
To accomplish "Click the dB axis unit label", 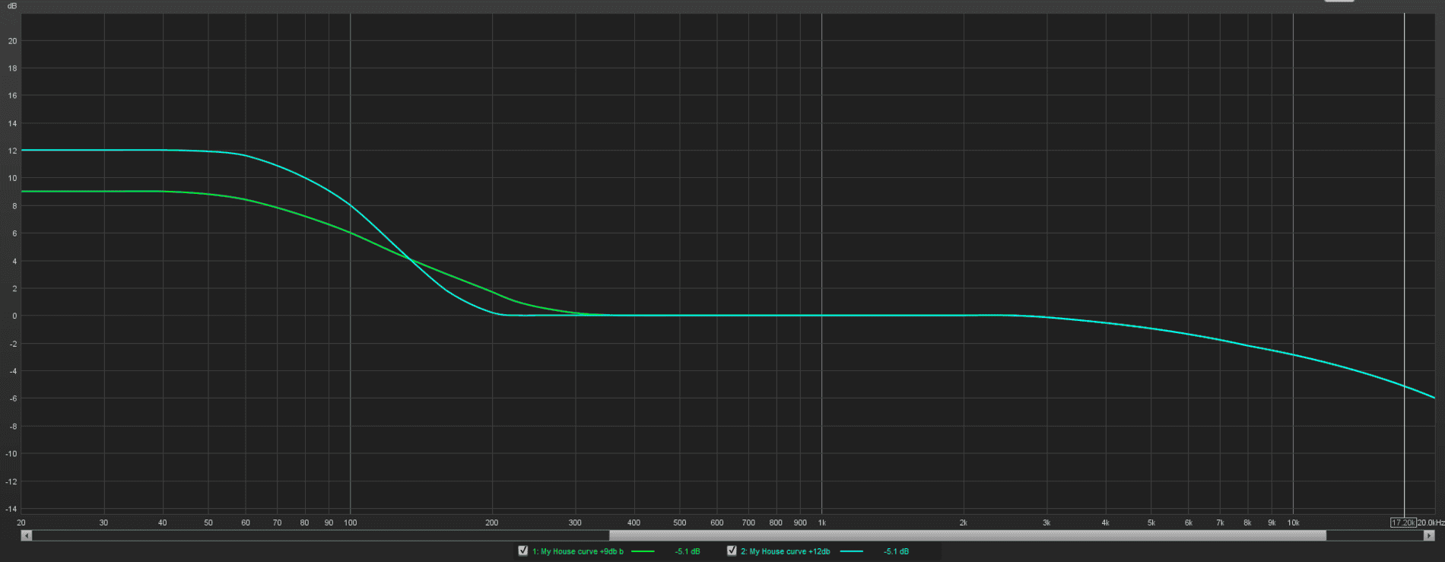I will [x=11, y=6].
